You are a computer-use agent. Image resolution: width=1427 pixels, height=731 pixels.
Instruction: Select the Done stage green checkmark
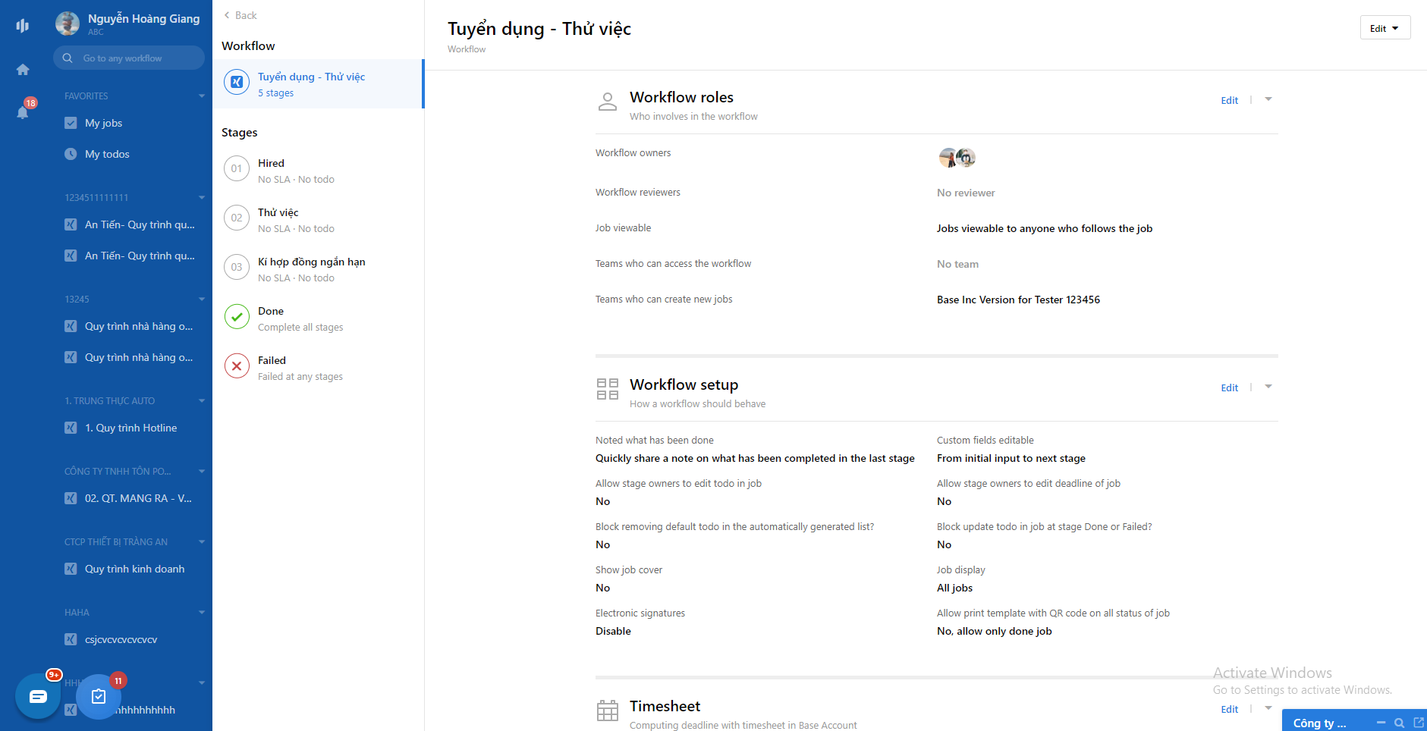(x=237, y=317)
